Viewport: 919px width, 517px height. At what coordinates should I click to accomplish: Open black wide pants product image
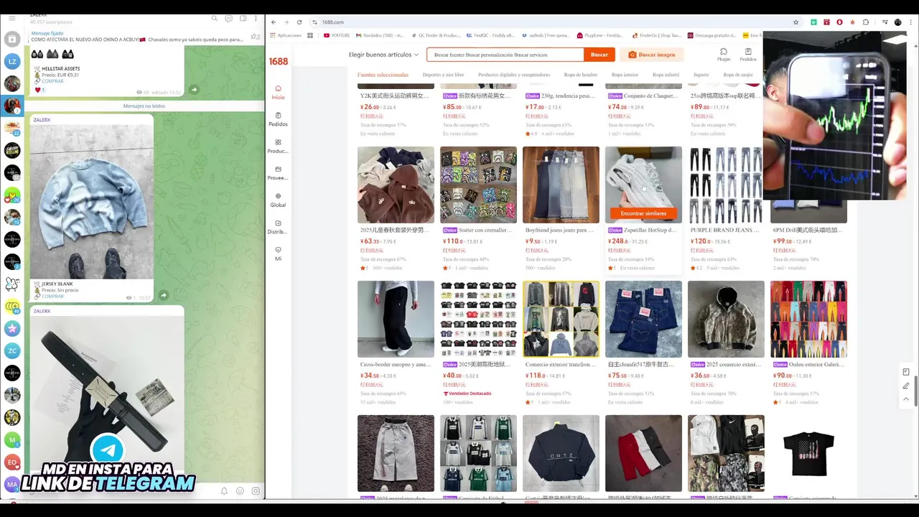(x=396, y=319)
